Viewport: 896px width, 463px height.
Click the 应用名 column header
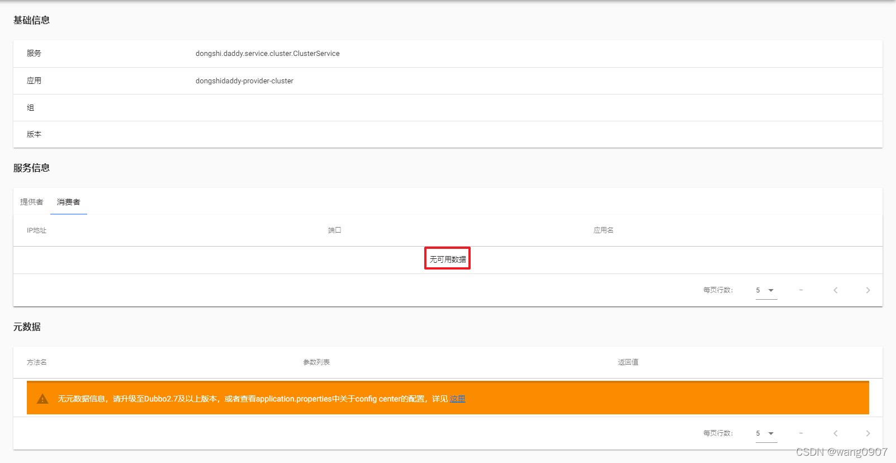click(604, 230)
